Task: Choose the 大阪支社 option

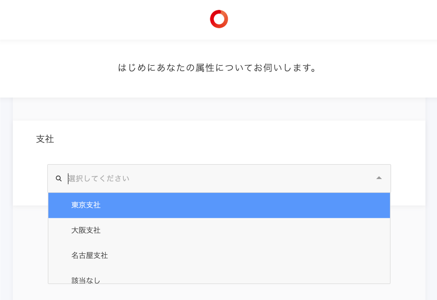Action: coord(86,230)
